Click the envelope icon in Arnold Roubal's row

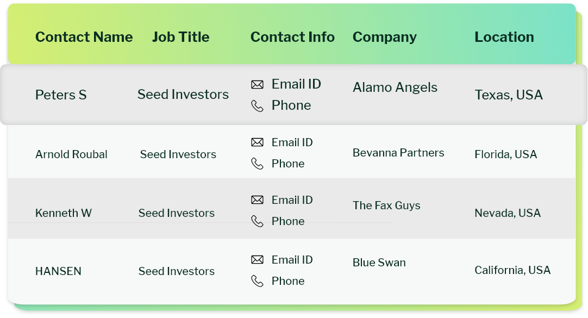(257, 142)
